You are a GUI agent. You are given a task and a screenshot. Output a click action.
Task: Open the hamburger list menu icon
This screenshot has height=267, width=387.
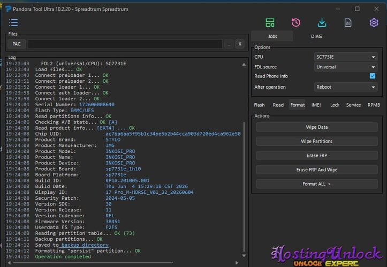click(x=13, y=22)
